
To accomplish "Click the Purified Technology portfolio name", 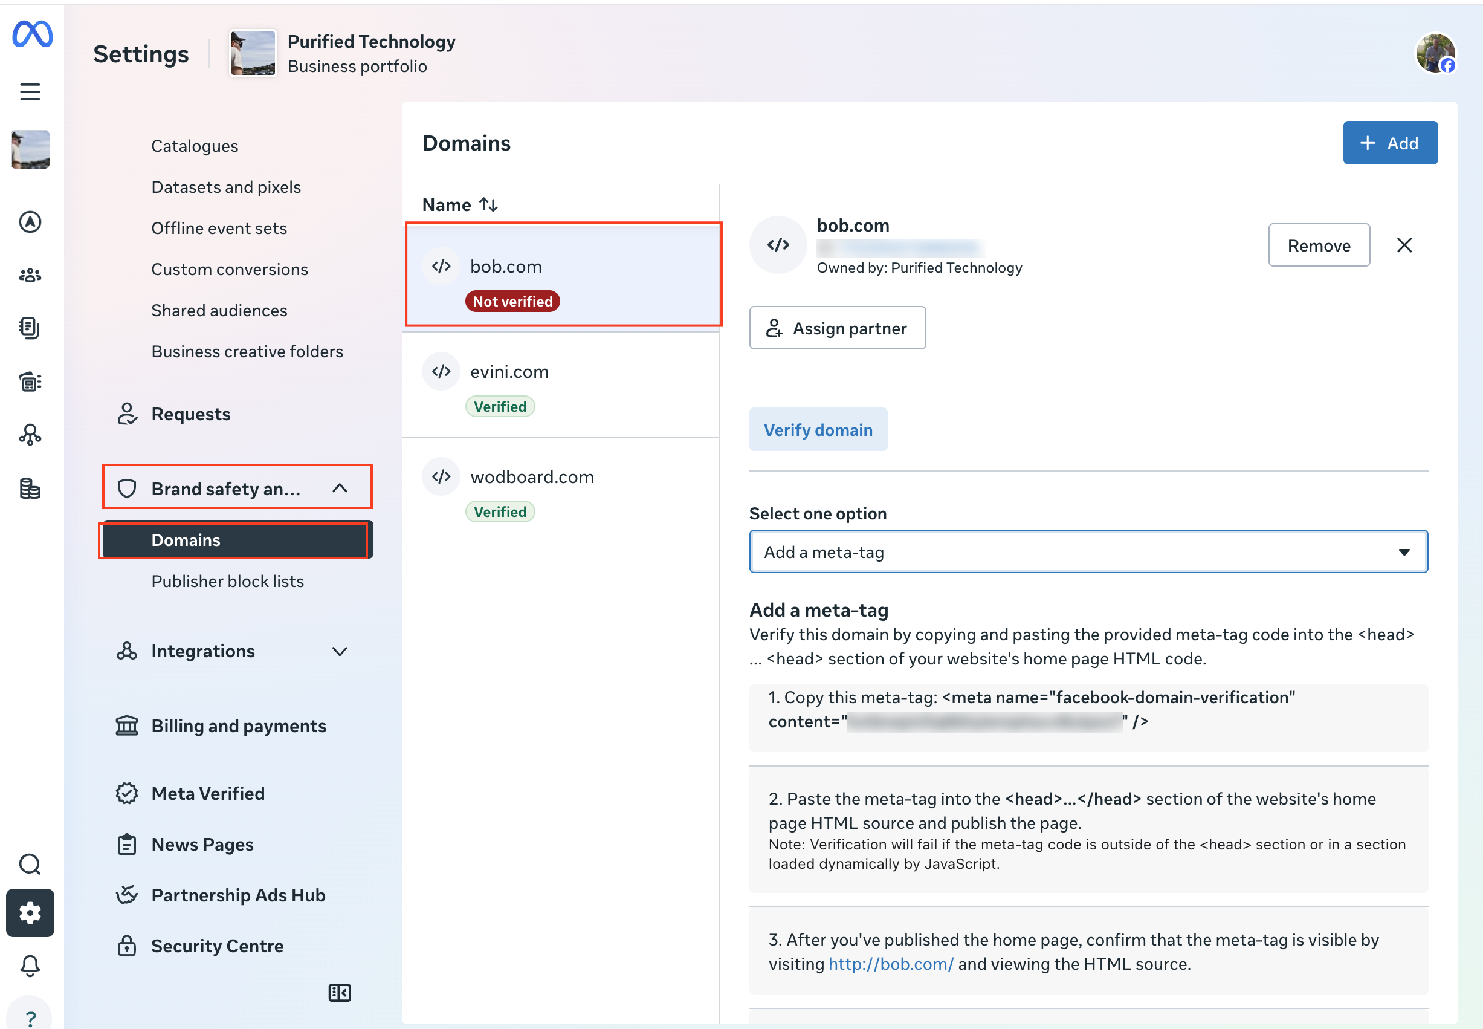I will 371,41.
